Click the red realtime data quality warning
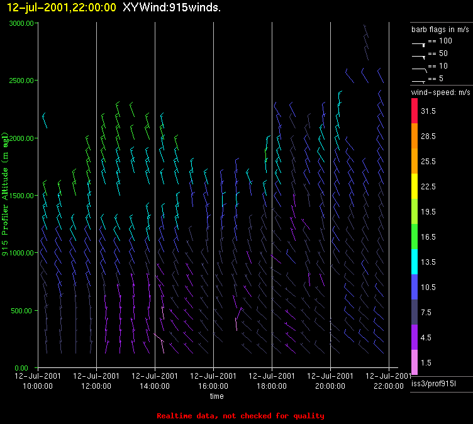The width and height of the screenshot is (473, 424). tap(240, 416)
